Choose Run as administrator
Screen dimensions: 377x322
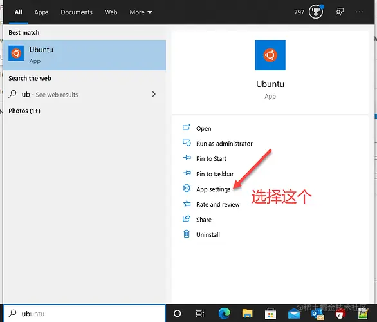(225, 144)
